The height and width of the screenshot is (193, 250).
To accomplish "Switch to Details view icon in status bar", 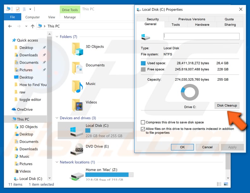I will [x=219, y=184].
